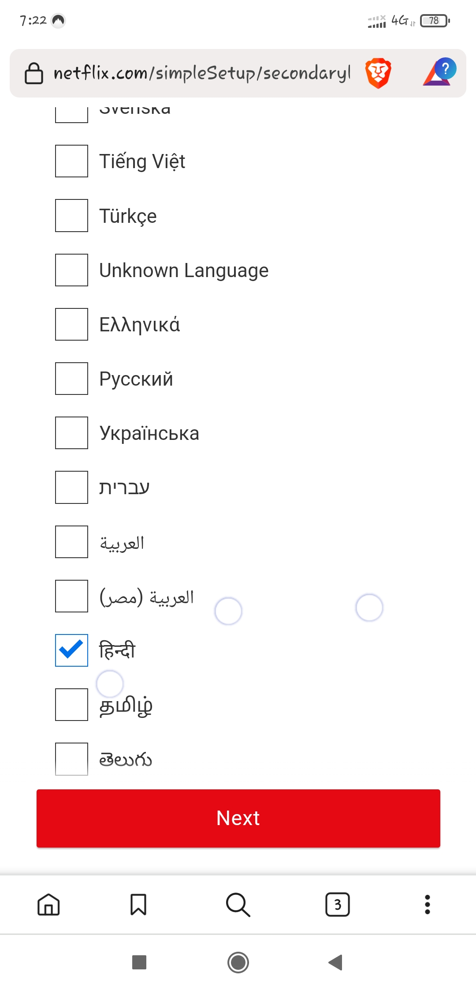Uncheck the Hindi language checkbox

point(71,650)
